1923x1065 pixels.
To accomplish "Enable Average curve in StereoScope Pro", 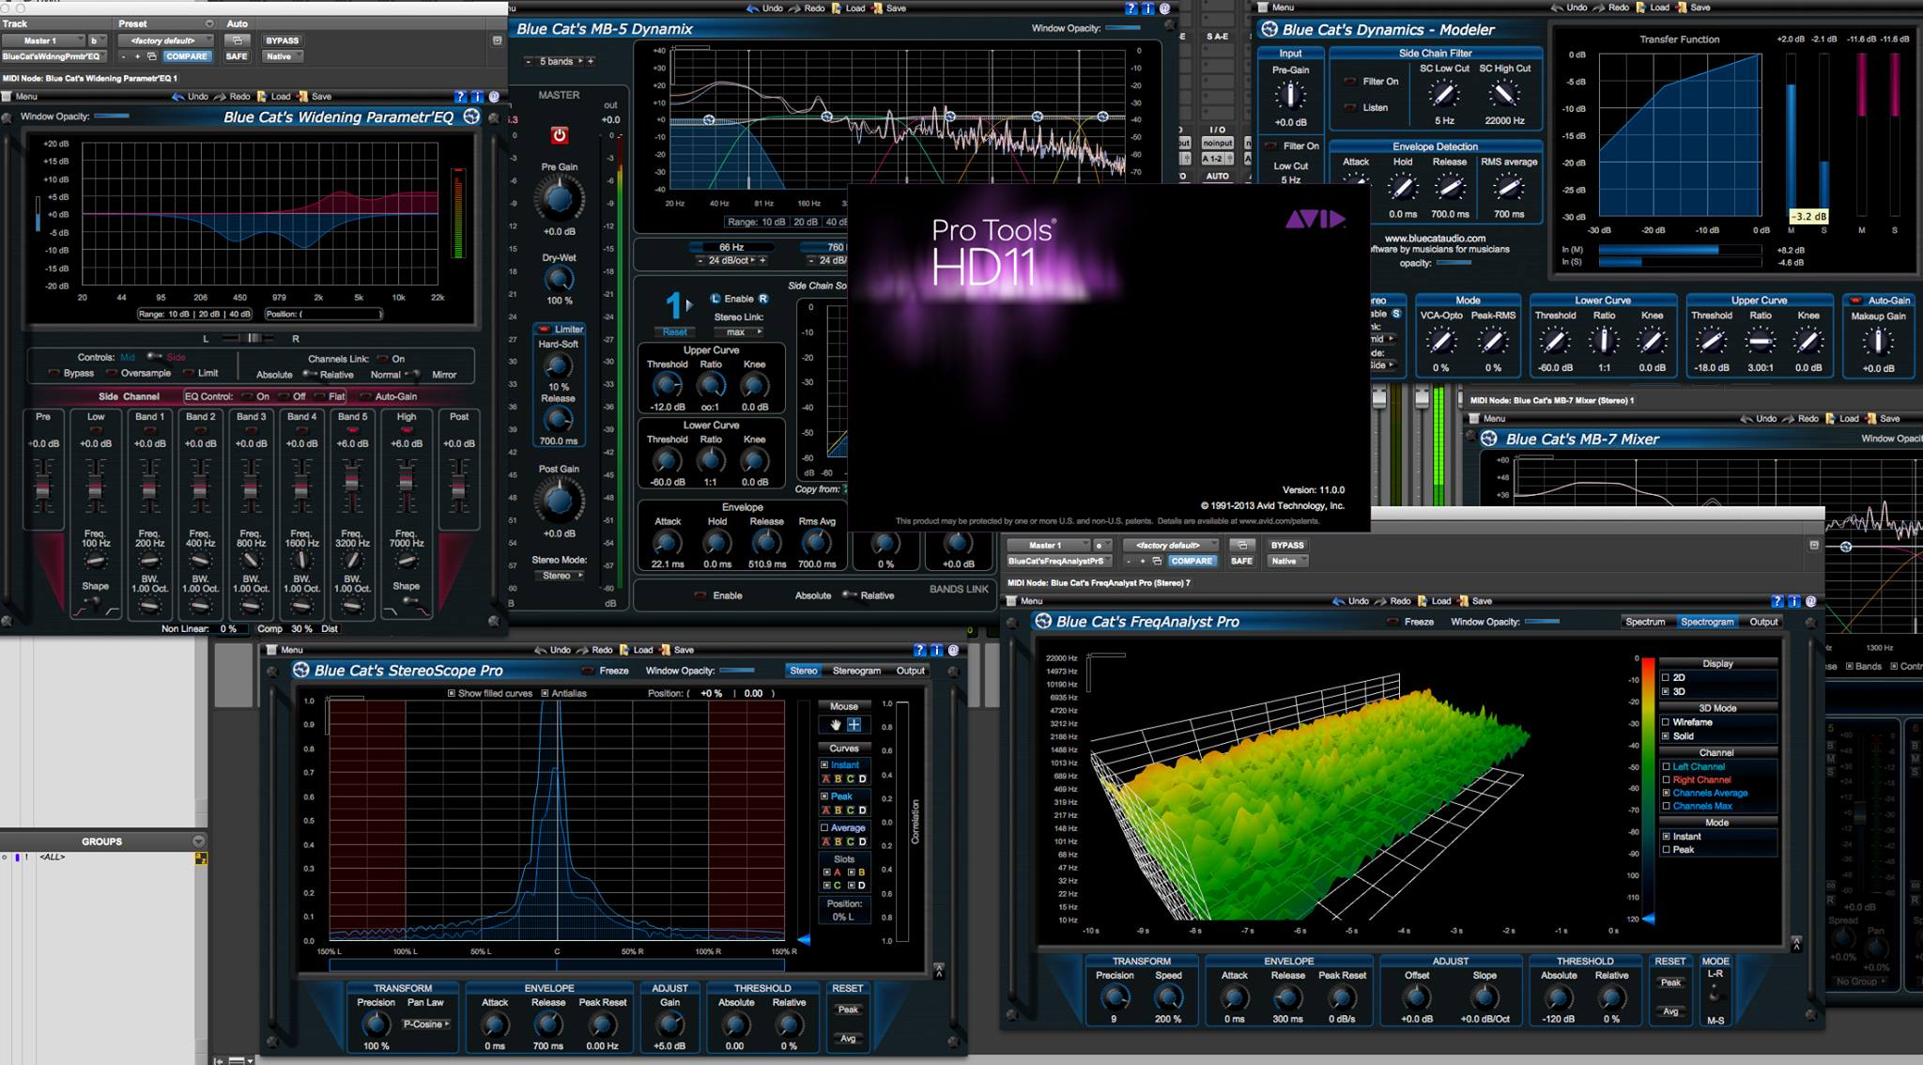I will pos(824,827).
